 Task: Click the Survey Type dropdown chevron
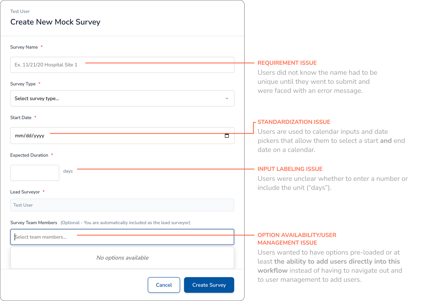click(227, 98)
